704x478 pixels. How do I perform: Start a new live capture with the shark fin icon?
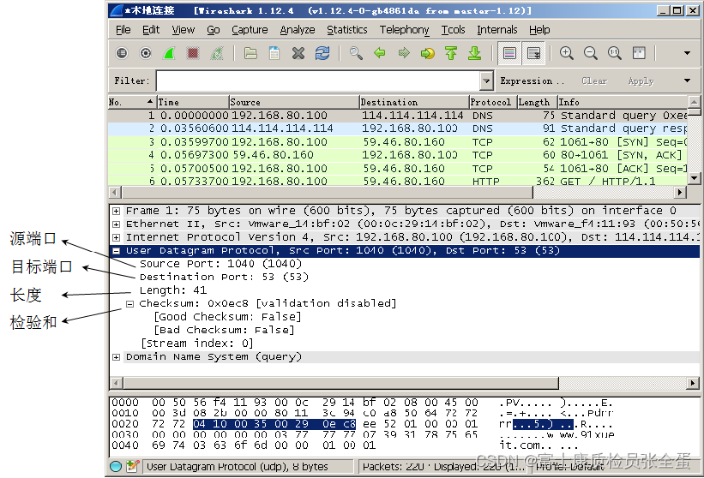tap(169, 53)
